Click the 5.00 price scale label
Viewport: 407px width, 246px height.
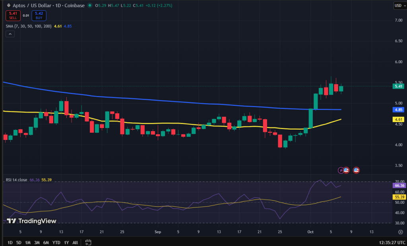click(x=398, y=103)
